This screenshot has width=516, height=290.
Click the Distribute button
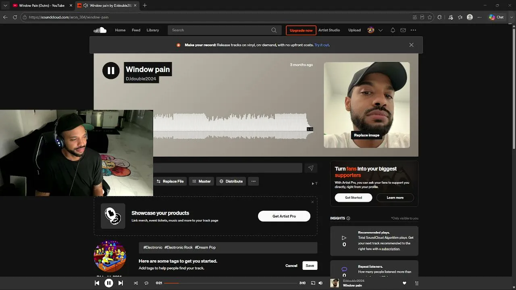pos(231,181)
